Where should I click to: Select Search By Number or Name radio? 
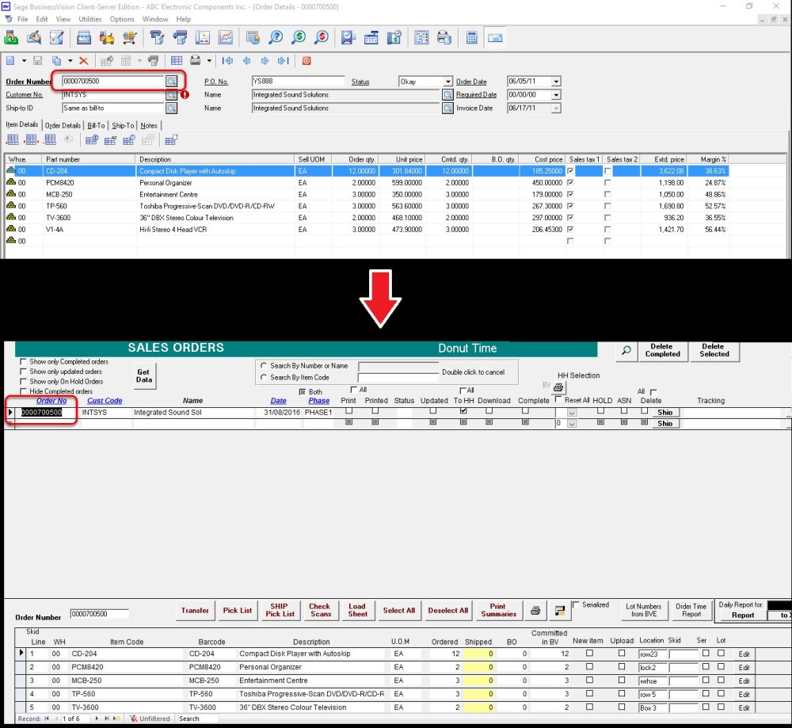[x=264, y=365]
